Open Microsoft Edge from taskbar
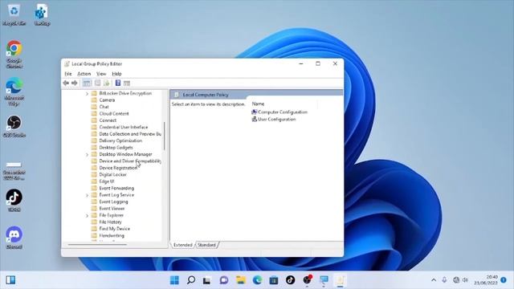Viewport: 514px width, 289px height. pos(257,280)
